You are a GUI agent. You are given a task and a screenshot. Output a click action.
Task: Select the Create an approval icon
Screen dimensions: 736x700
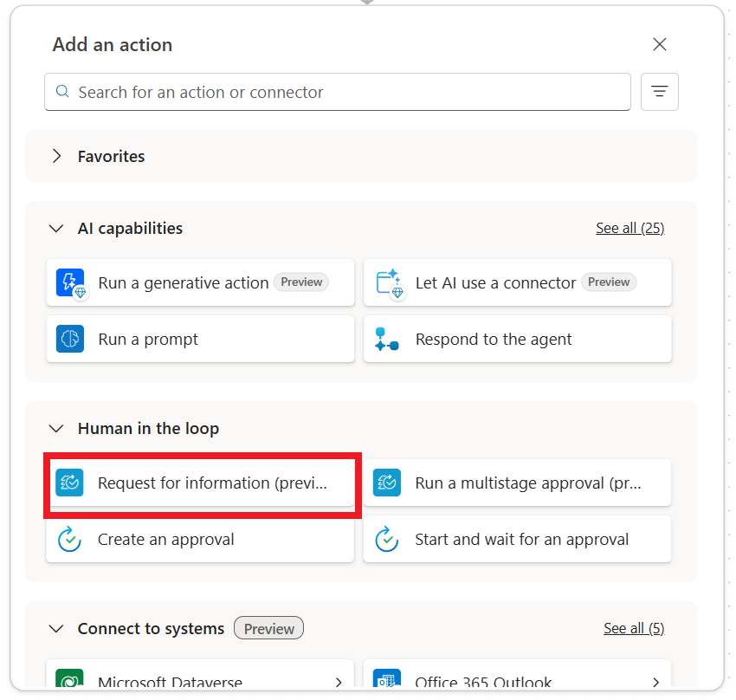pyautogui.click(x=70, y=539)
